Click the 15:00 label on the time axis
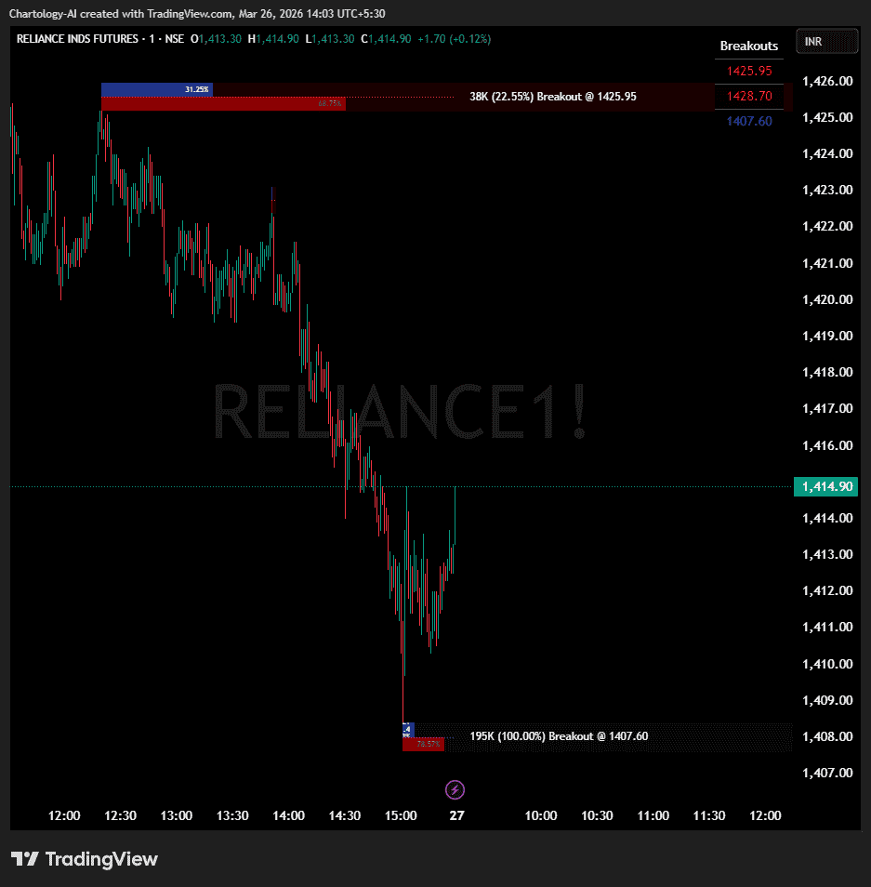871x887 pixels. click(x=401, y=815)
